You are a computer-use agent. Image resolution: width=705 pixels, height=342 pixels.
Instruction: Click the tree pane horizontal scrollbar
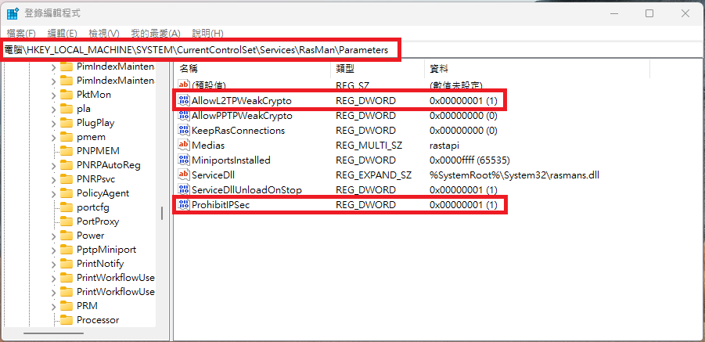[53, 333]
